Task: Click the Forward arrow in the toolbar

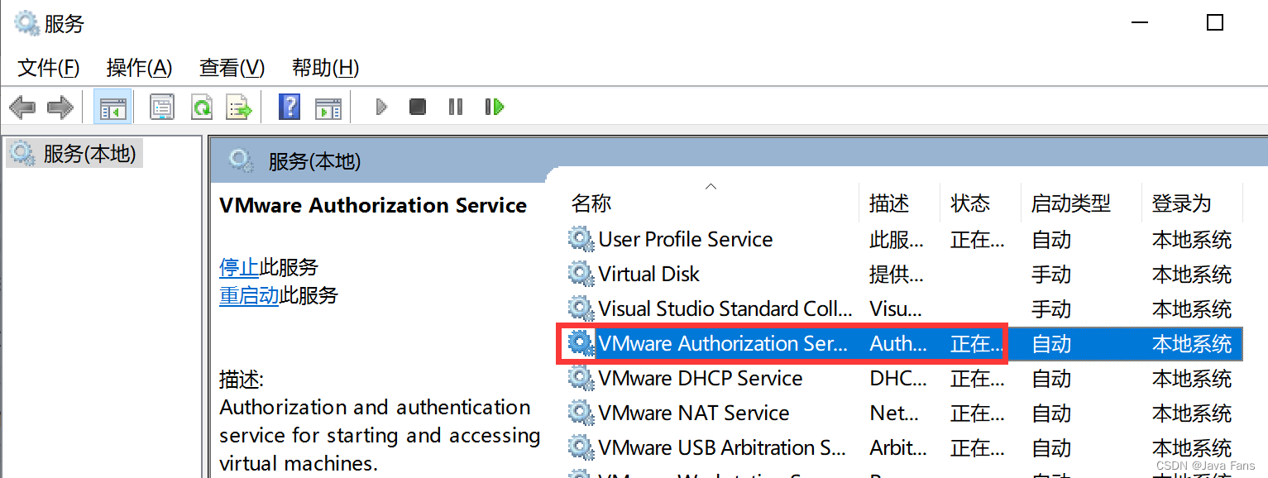Action: [60, 107]
